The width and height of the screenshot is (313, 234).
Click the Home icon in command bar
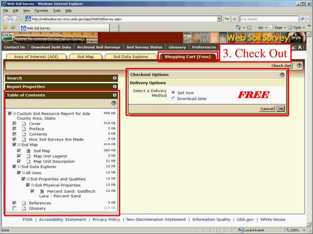tap(238, 27)
